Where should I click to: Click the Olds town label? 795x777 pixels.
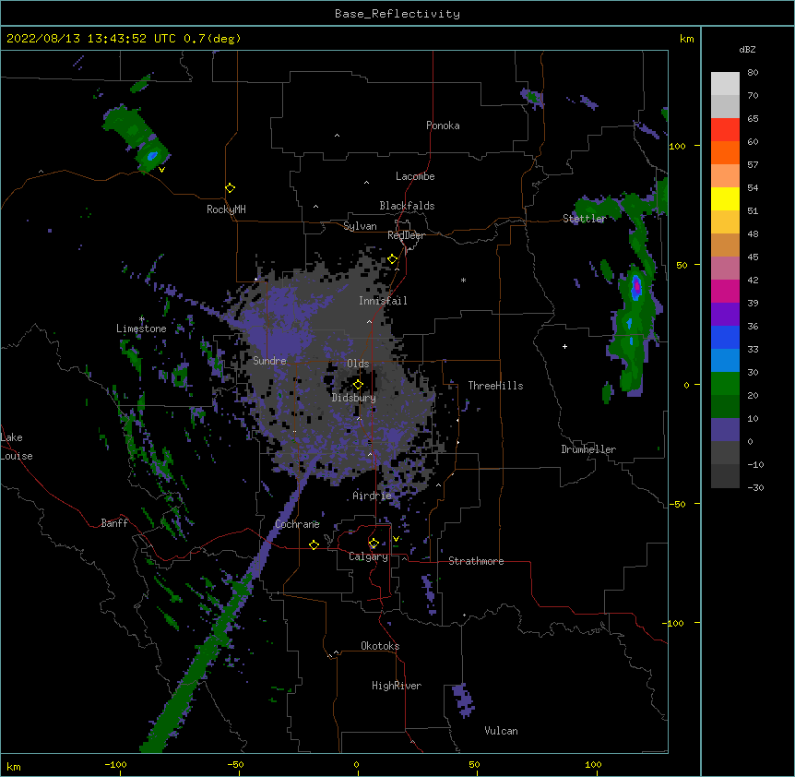[x=358, y=364]
